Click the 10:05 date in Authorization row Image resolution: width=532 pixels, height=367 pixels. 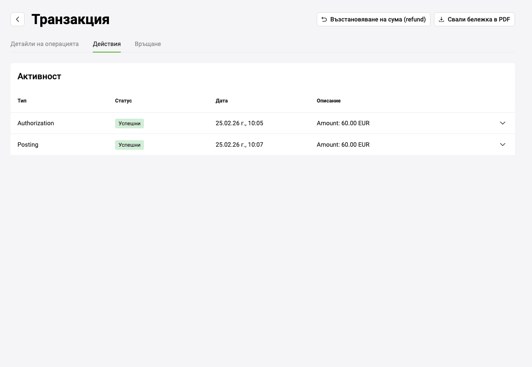click(x=239, y=123)
